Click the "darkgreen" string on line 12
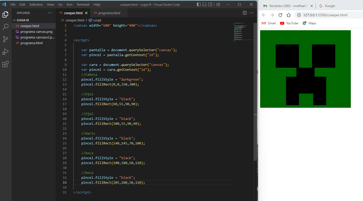The image size is (363, 201). pyautogui.click(x=131, y=79)
